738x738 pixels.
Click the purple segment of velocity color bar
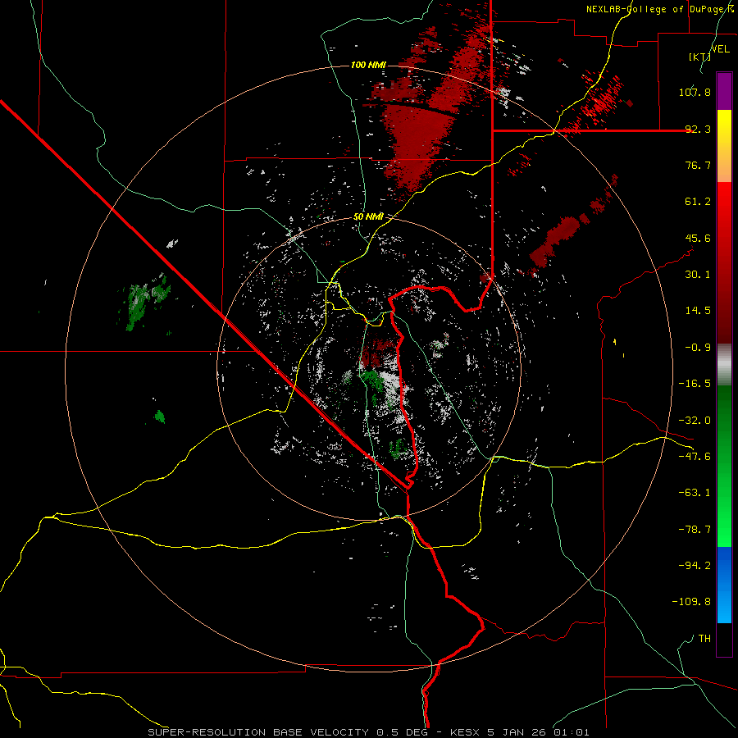coord(724,91)
